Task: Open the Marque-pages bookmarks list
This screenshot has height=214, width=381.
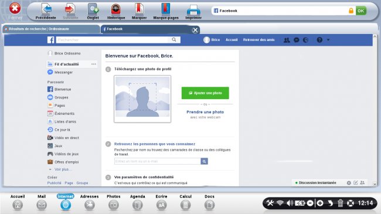Action: [x=166, y=11]
